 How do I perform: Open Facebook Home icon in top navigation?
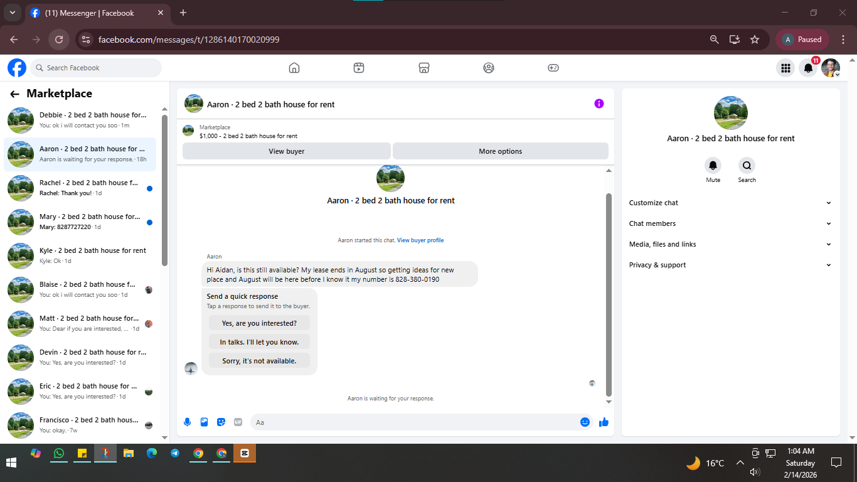click(294, 68)
